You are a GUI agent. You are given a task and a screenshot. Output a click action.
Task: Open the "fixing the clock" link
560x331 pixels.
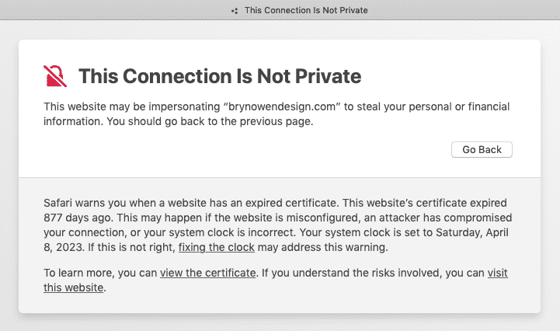217,247
